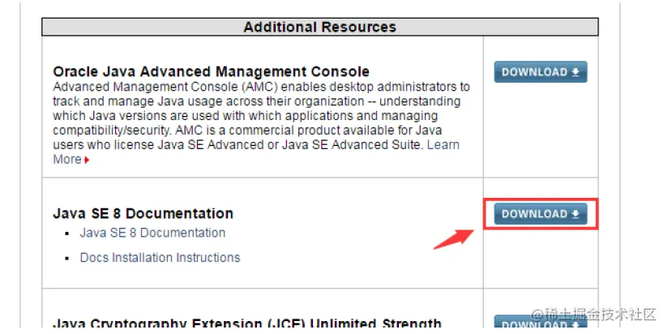
Task: Click the Additional Resources table header
Action: [319, 27]
